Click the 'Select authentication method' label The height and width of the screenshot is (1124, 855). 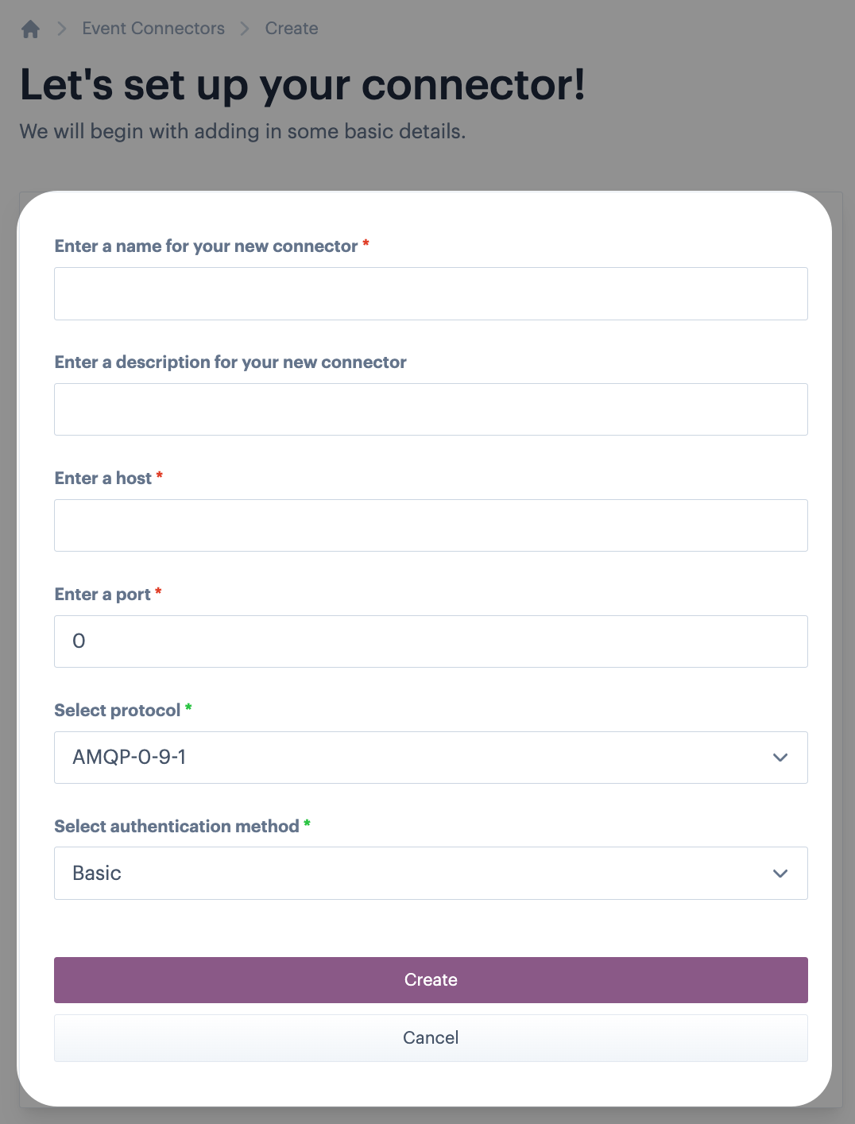point(176,827)
